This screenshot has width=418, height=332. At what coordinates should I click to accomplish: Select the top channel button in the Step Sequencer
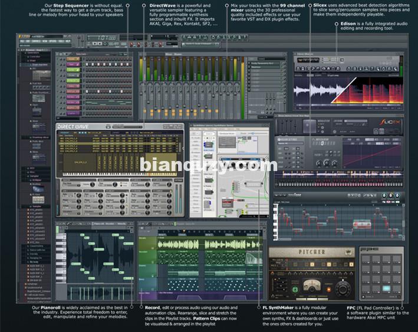tap(73, 59)
